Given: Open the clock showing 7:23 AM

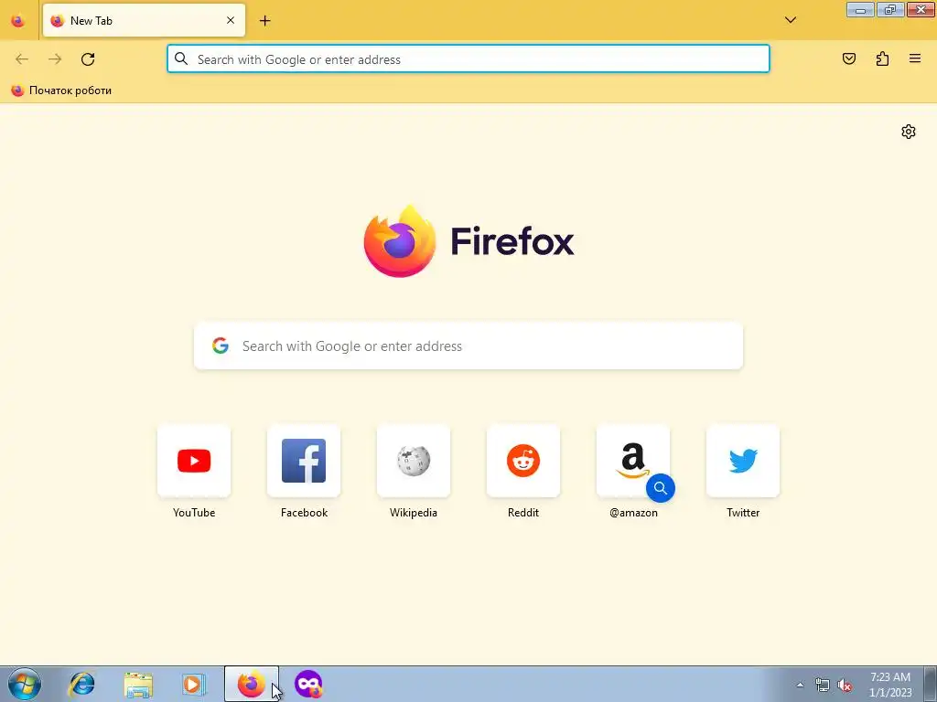Looking at the screenshot, I should [890, 685].
